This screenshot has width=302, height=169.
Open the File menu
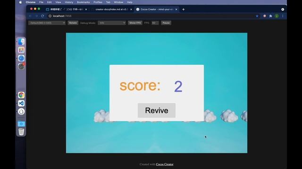coord(41,2)
